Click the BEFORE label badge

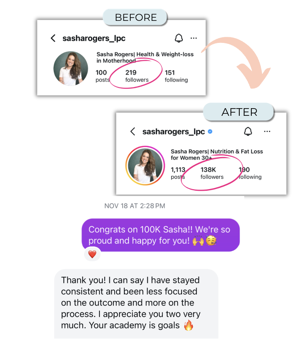[x=135, y=17]
